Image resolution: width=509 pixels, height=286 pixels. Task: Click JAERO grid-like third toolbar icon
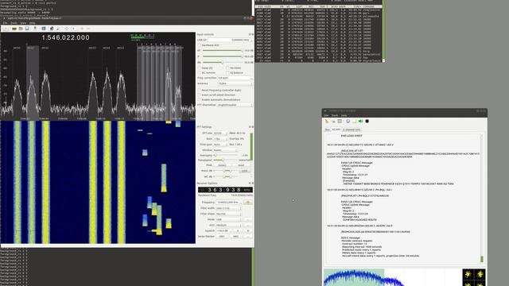coord(340,122)
